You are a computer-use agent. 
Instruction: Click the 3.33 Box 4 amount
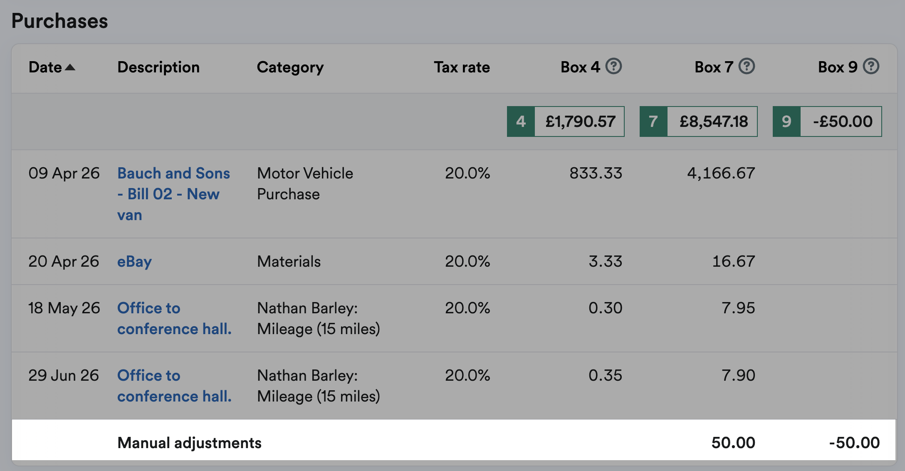(605, 261)
